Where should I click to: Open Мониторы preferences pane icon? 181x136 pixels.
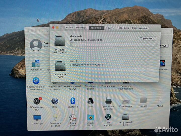pos(37,118)
